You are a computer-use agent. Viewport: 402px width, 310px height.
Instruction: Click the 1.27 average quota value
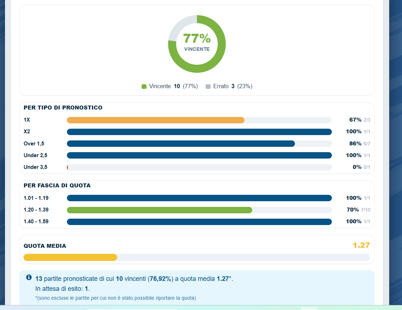[x=361, y=245]
